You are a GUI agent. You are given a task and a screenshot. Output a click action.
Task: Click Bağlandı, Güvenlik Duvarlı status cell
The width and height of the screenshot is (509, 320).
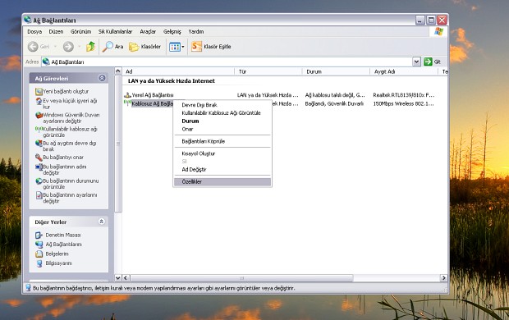click(334, 103)
